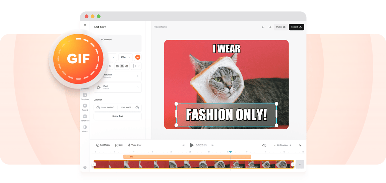Open the Record panel
Image resolution: width=386 pixels, height=183 pixels.
point(85,107)
